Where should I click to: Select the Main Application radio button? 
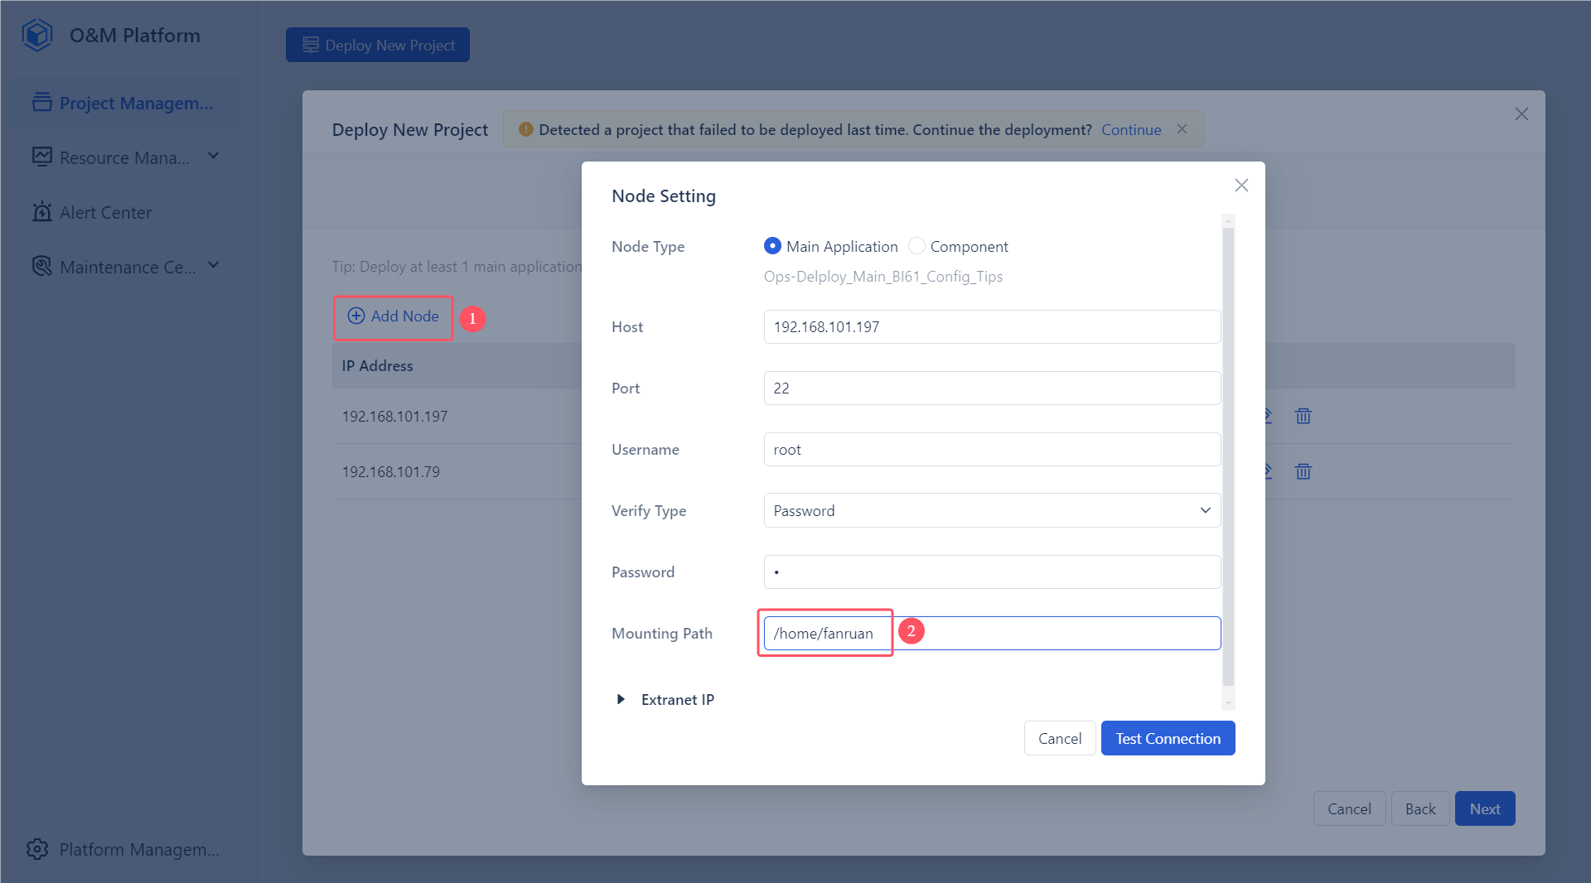point(772,246)
